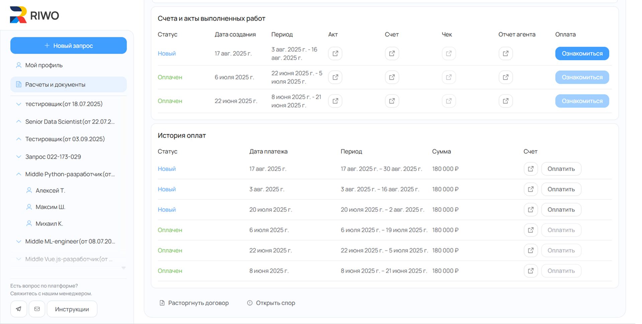
Task: Click the email envelope contact icon
Action: 37,309
